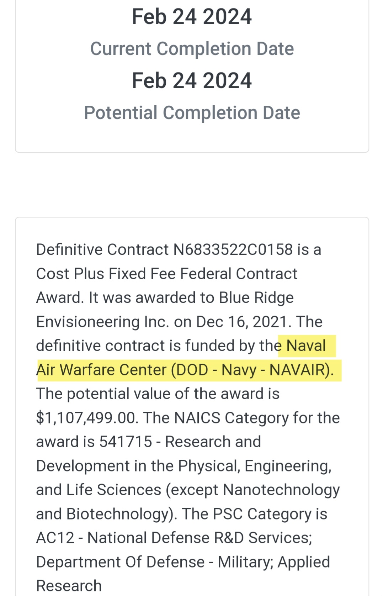Select the Current Completion Date label

click(192, 49)
